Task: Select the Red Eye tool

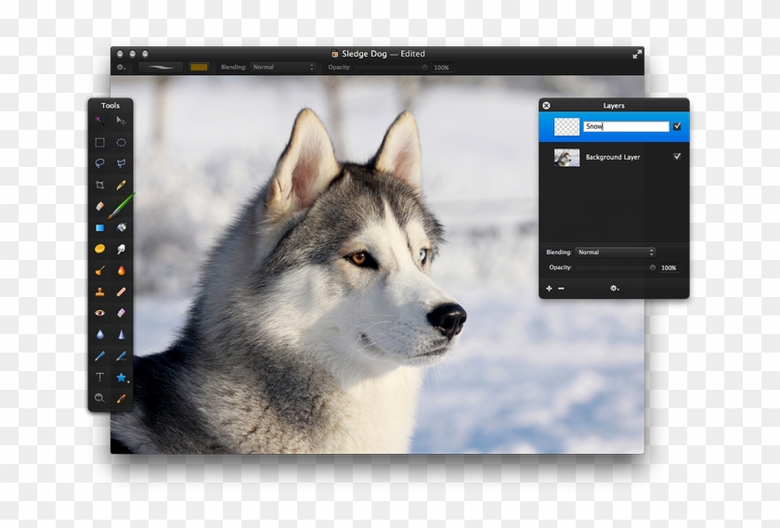Action: pyautogui.click(x=99, y=313)
